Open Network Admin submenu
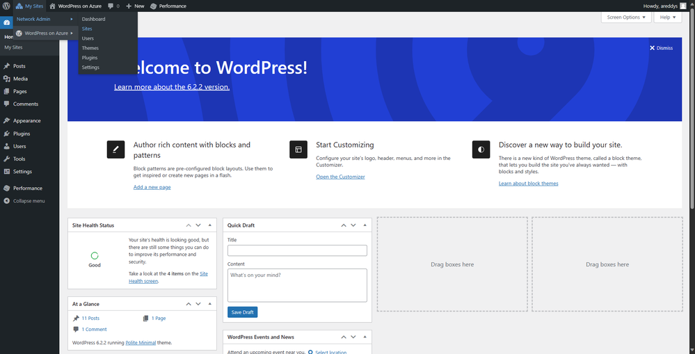This screenshot has height=354, width=695. 45,19
